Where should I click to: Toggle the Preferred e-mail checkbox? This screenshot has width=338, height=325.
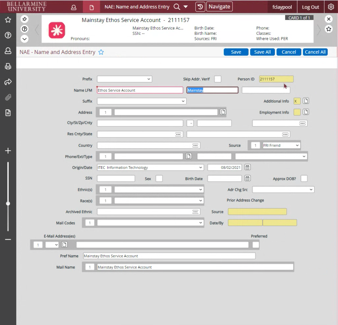256,245
